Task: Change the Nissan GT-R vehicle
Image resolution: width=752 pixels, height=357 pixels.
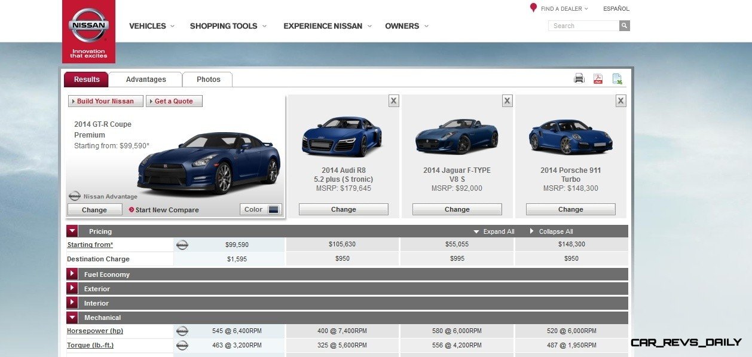Action: 94,210
